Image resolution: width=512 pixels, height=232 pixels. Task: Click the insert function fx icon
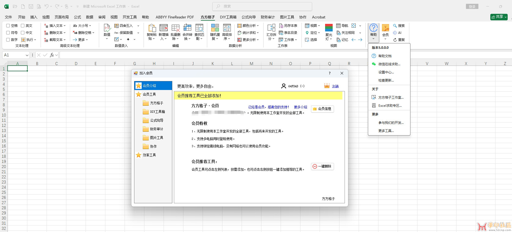coord(52,55)
